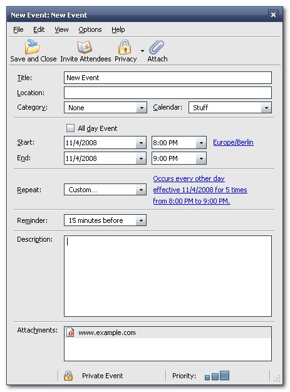Open the Reminder dropdown, 15 minutes before

click(105, 220)
